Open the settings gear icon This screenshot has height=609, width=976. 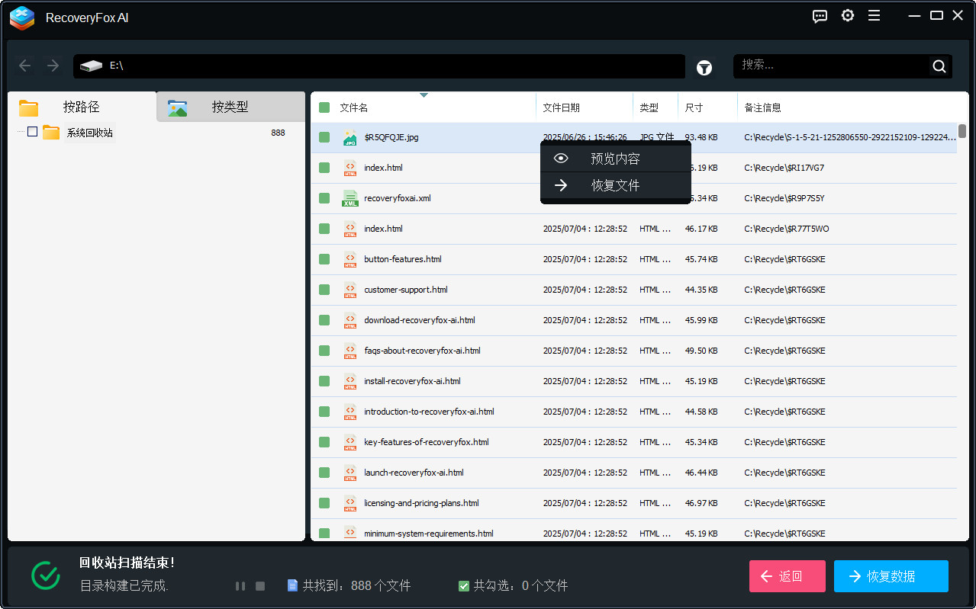tap(847, 15)
